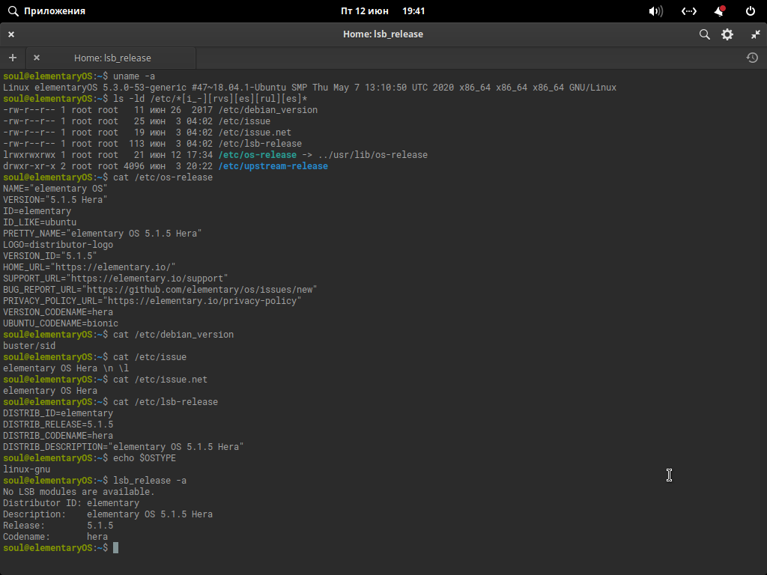Screen dimensions: 767x575
Task: Click 'No LSB modules are available.' line
Action: 79,491
